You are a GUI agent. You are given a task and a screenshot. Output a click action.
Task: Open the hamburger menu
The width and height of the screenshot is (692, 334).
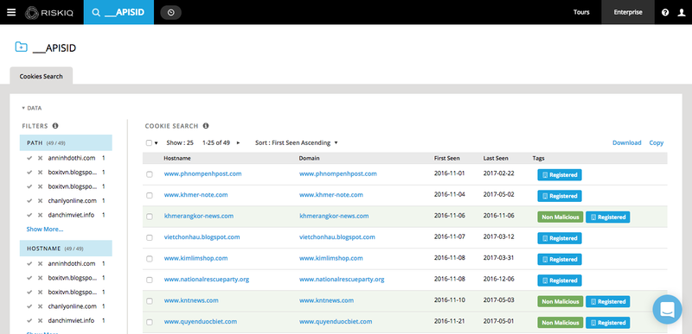point(11,12)
